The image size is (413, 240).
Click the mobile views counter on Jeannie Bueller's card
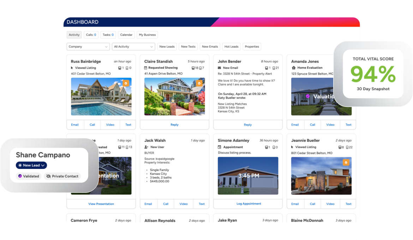pyautogui.click(x=349, y=147)
